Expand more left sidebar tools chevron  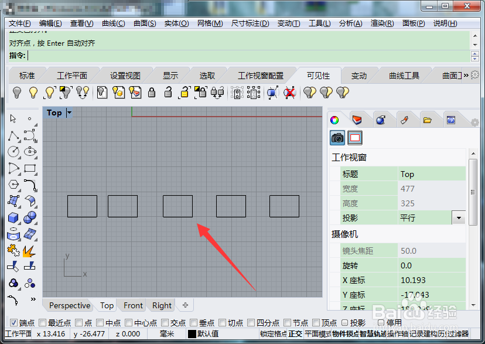click(33, 299)
